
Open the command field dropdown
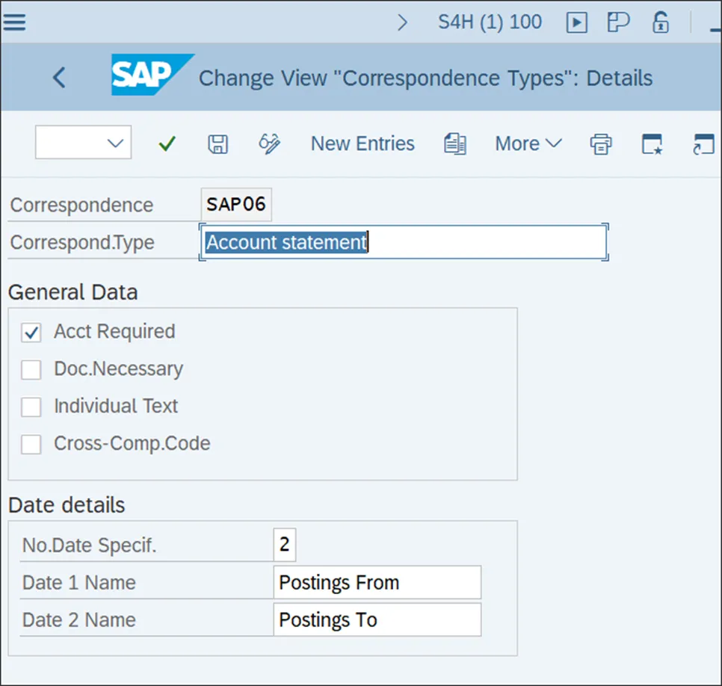click(x=115, y=143)
